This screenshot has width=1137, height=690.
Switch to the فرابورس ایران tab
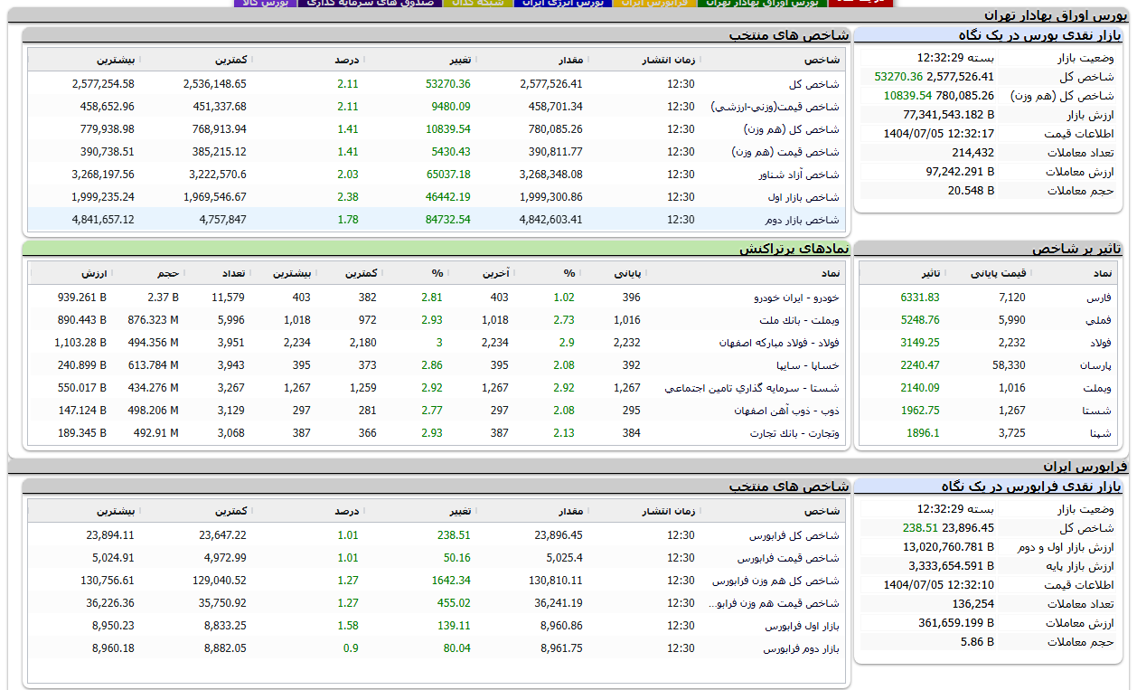(x=655, y=3)
